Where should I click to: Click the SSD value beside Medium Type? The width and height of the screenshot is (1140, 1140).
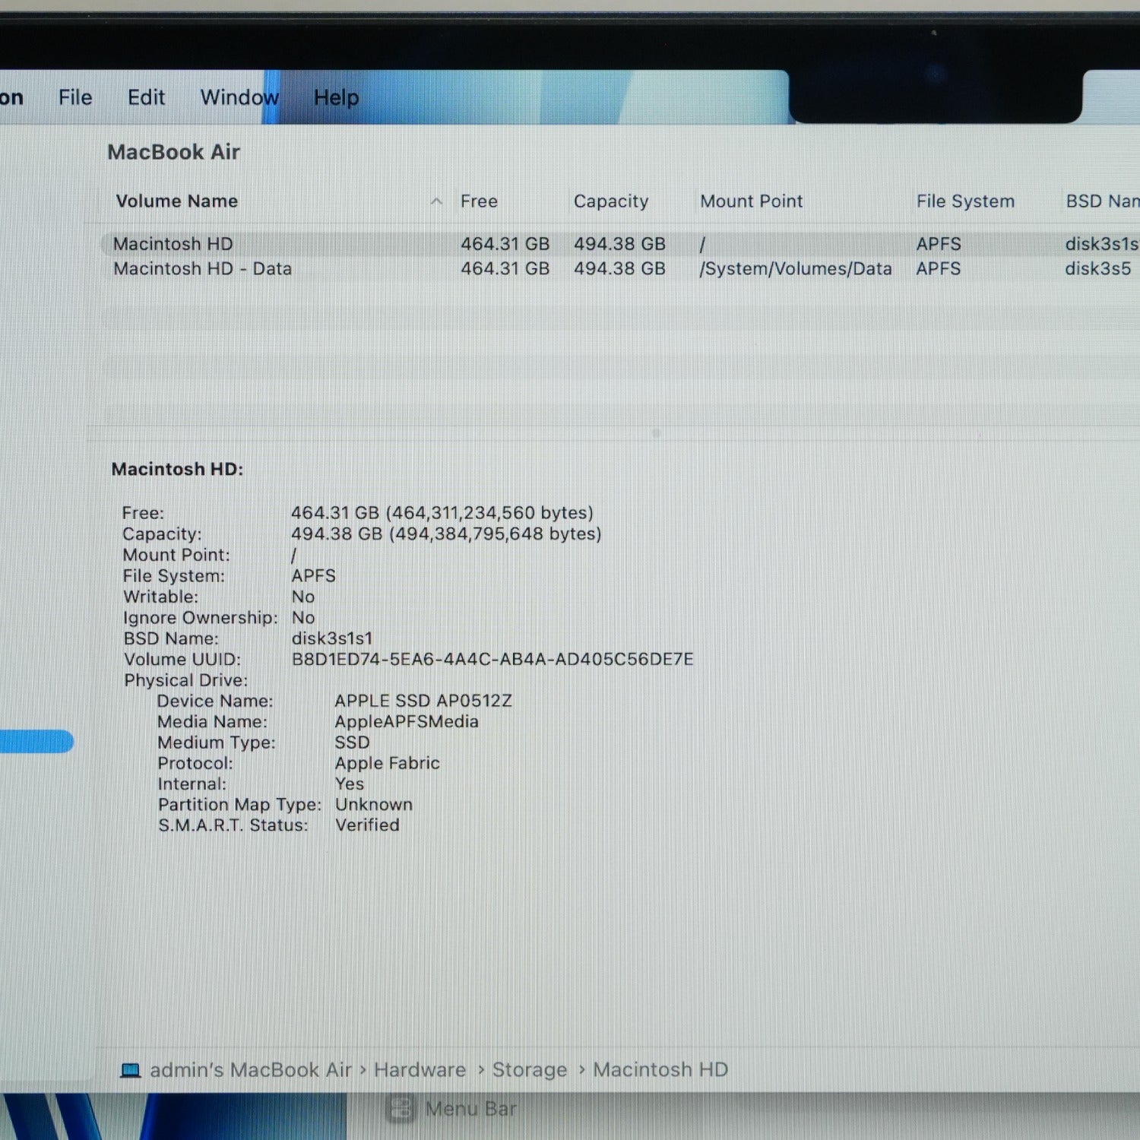[352, 743]
